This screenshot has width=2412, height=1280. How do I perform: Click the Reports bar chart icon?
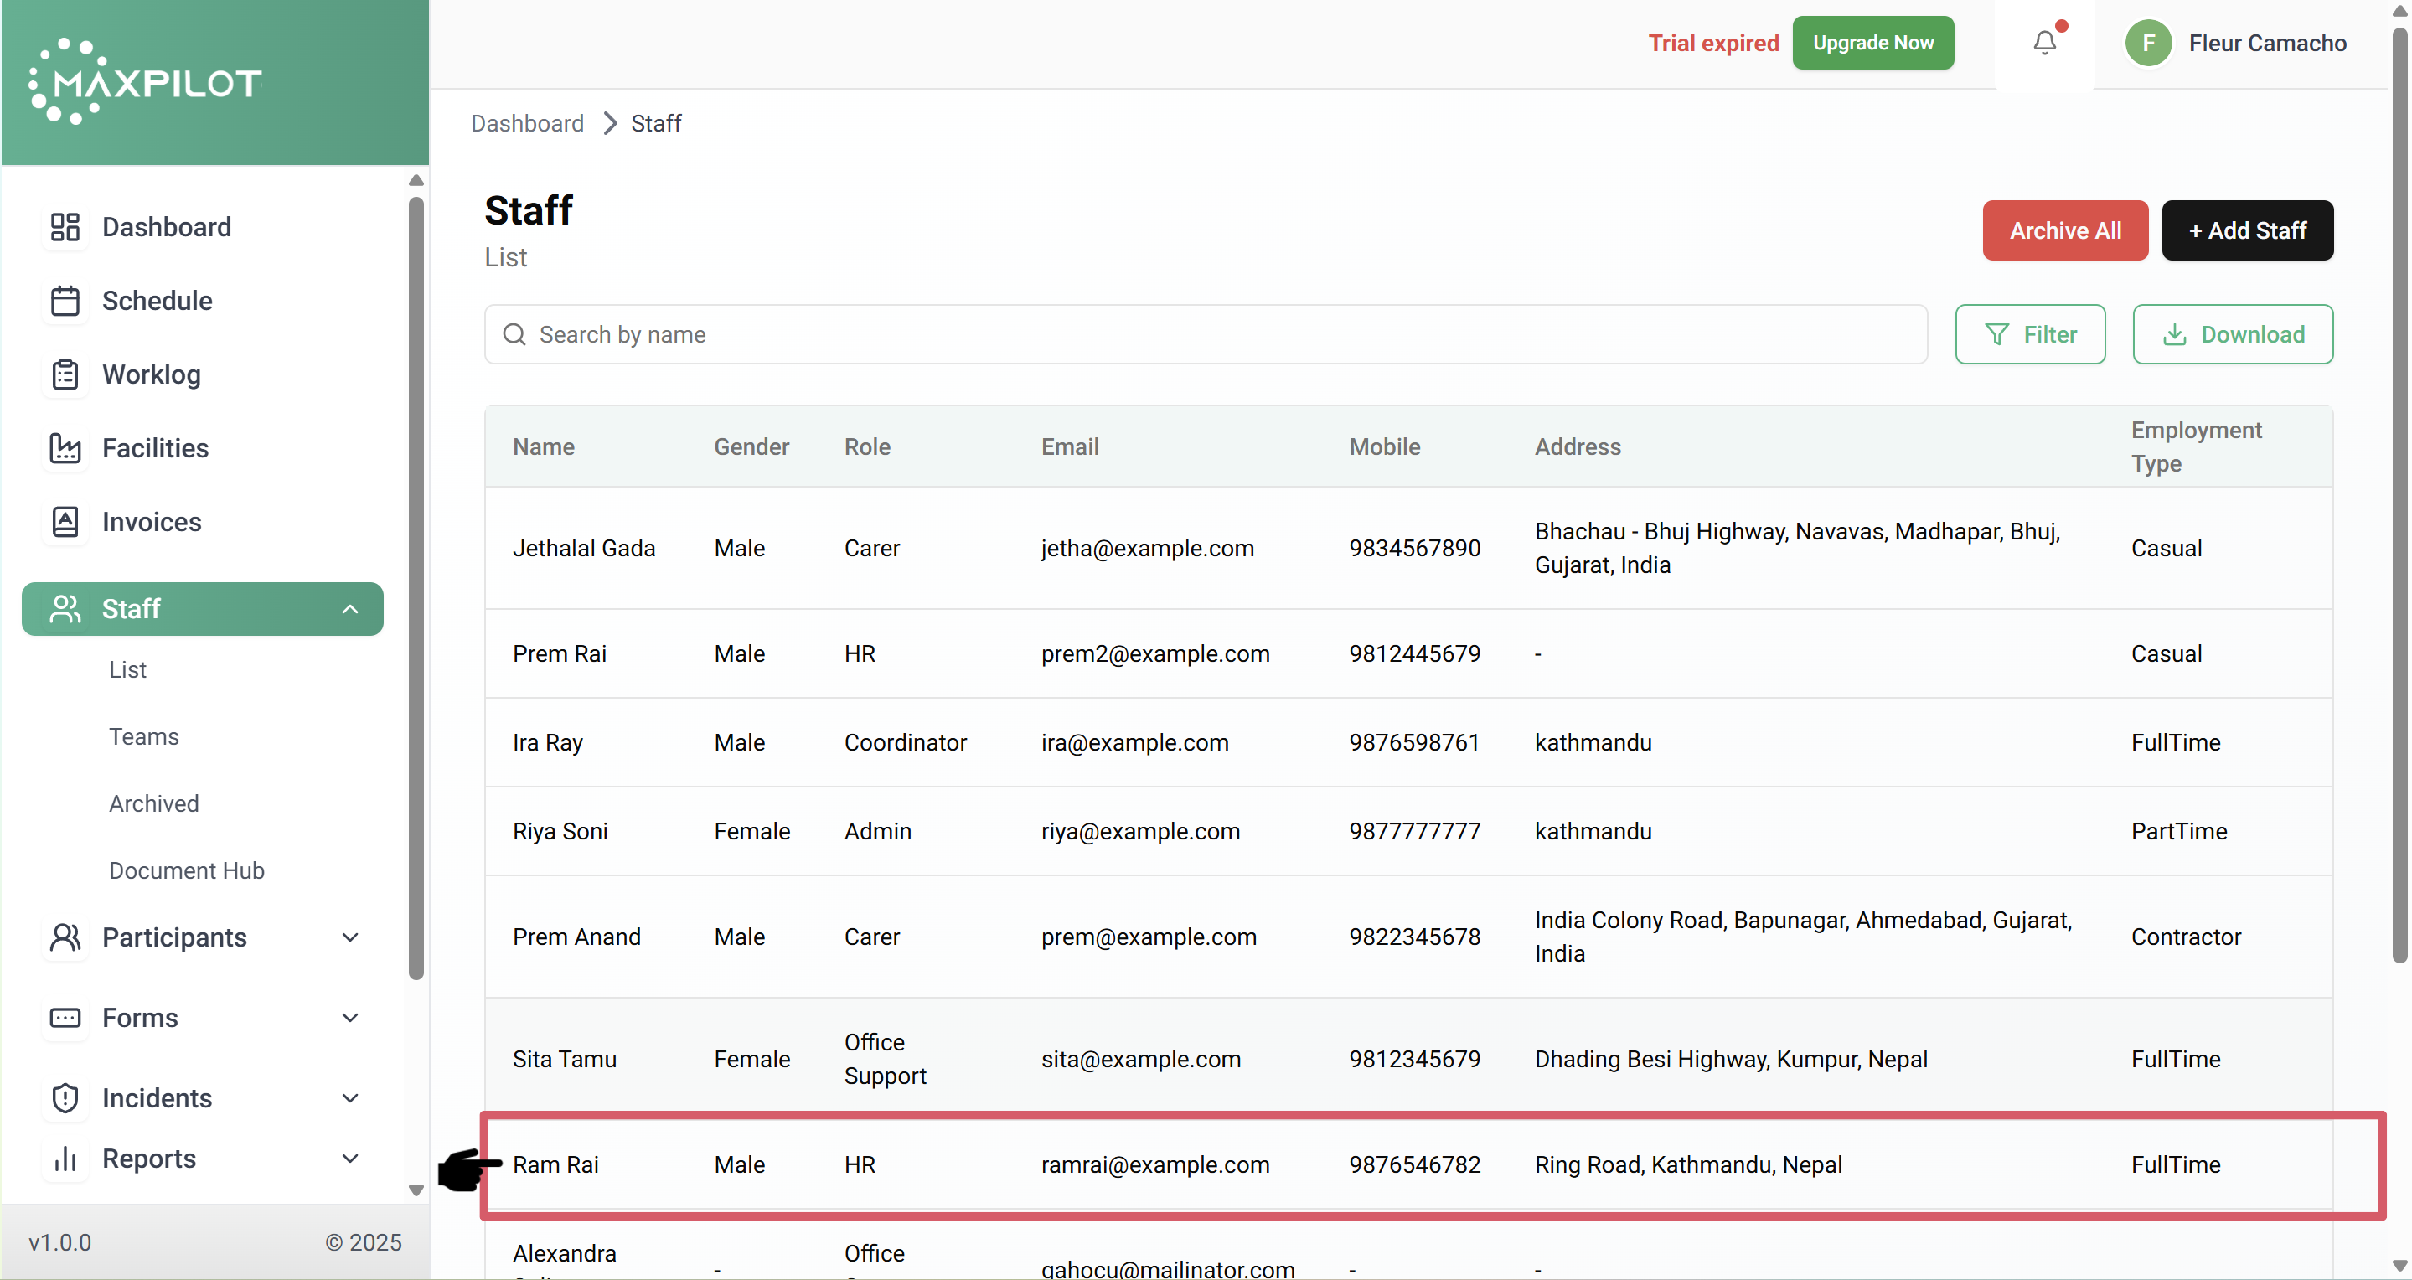[65, 1159]
